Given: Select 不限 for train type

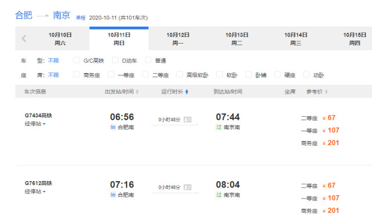Looking at the screenshot, I should tap(53, 60).
